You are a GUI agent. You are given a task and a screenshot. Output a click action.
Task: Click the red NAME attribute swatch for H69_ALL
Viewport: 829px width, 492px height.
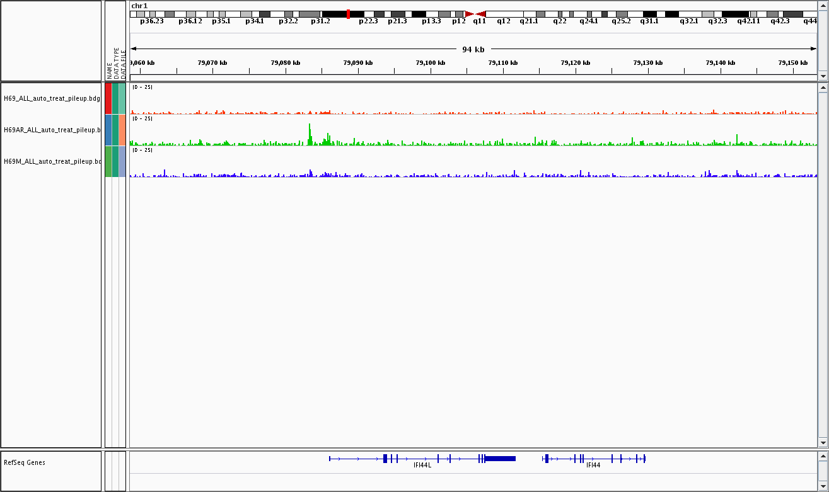click(x=108, y=98)
